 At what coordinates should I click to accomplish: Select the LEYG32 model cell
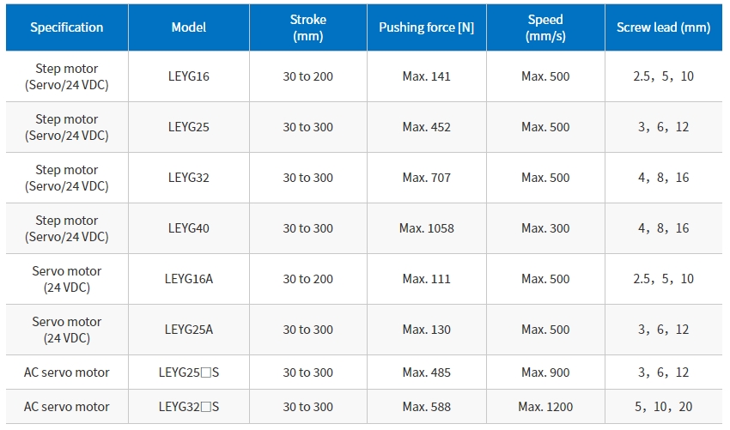pos(189,178)
